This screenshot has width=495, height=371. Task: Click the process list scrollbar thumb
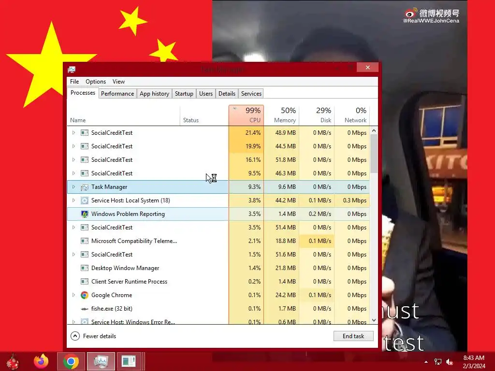pyautogui.click(x=374, y=154)
